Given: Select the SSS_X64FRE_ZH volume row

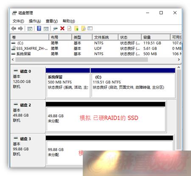Looking at the screenshot, I should click(x=96, y=48).
